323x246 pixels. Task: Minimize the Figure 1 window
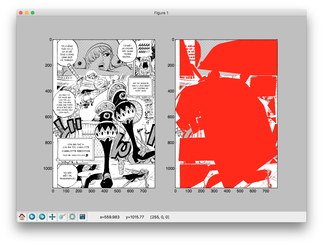tap(27, 13)
